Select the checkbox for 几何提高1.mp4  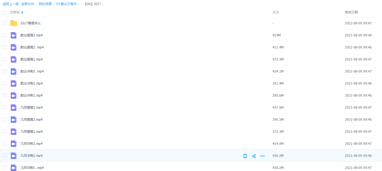[5, 131]
